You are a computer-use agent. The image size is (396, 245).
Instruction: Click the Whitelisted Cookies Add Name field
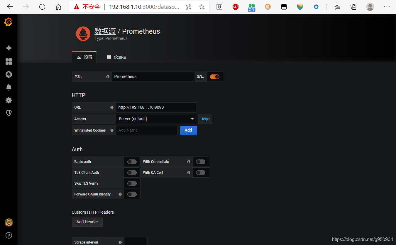147,130
